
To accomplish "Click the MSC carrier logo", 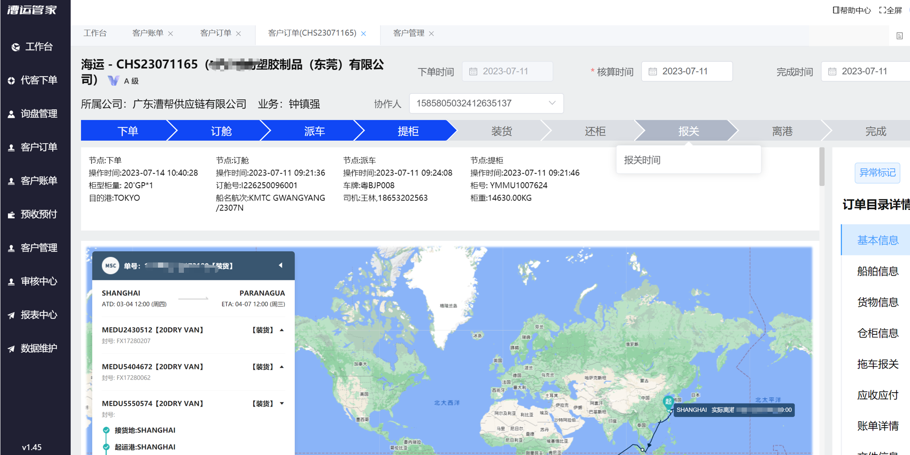I will [x=111, y=266].
